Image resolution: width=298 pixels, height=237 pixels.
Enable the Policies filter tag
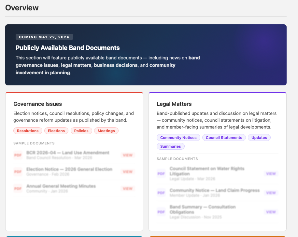pos(81,131)
